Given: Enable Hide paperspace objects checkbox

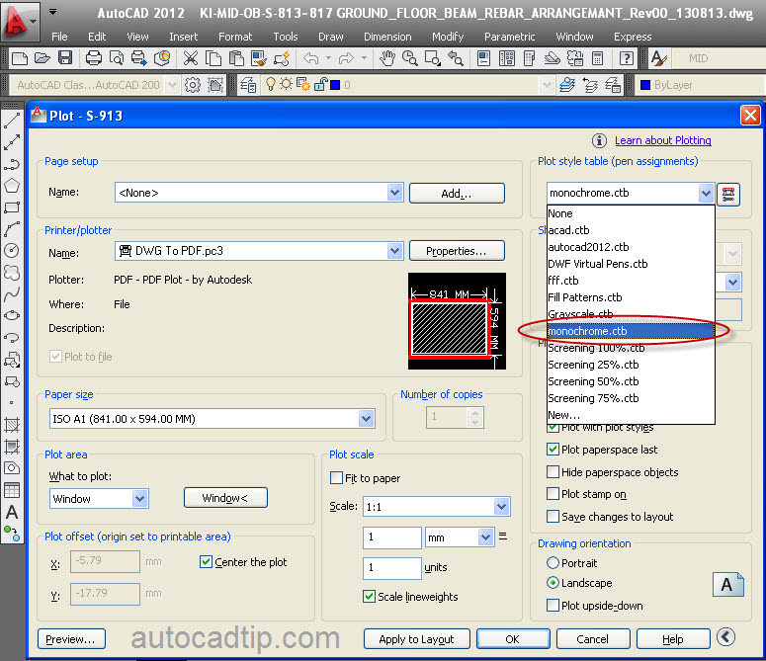Looking at the screenshot, I should pyautogui.click(x=553, y=471).
